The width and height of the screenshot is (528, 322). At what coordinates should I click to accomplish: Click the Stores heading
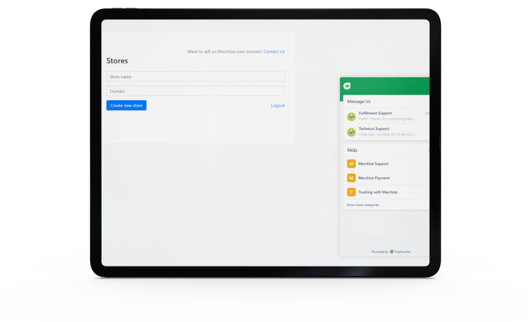[x=117, y=60]
